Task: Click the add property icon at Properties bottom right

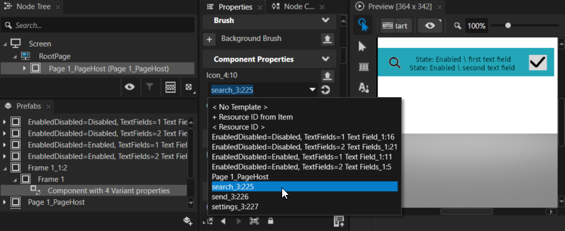Action: click(339, 222)
